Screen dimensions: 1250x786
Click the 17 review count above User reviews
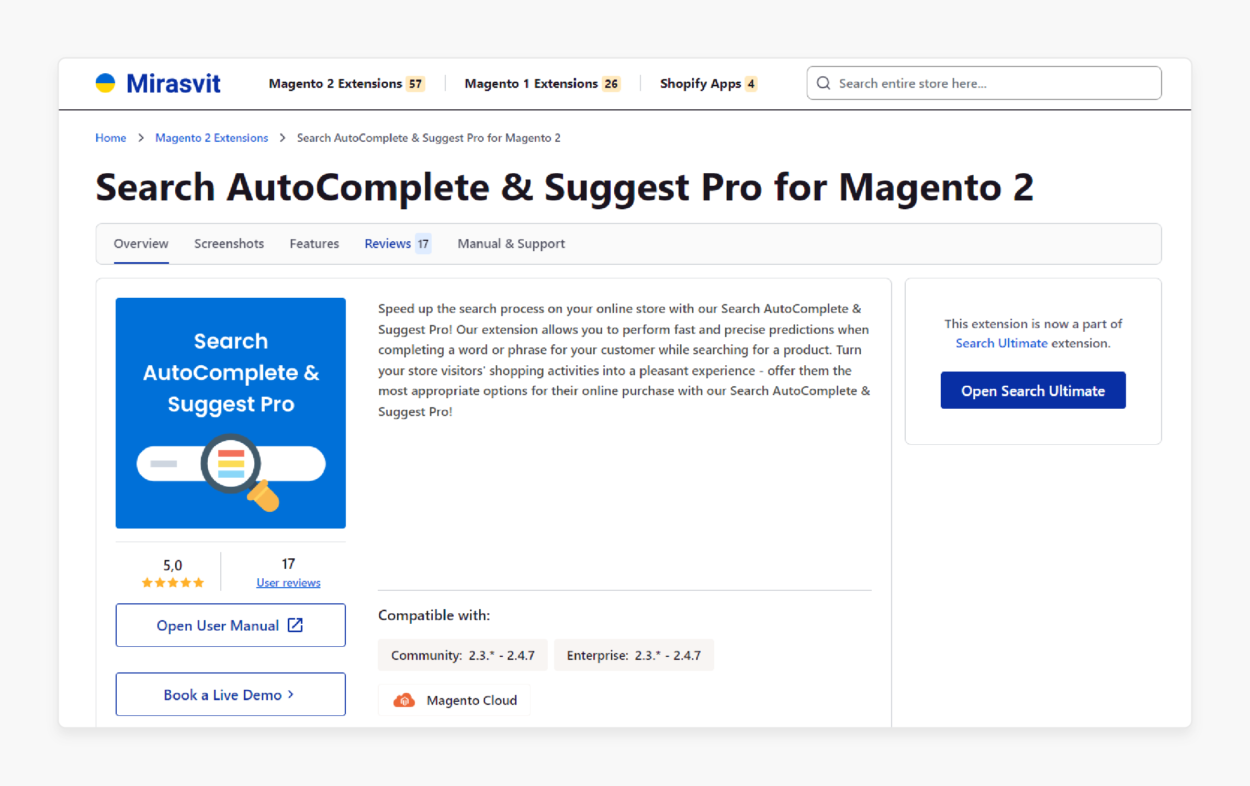click(288, 564)
